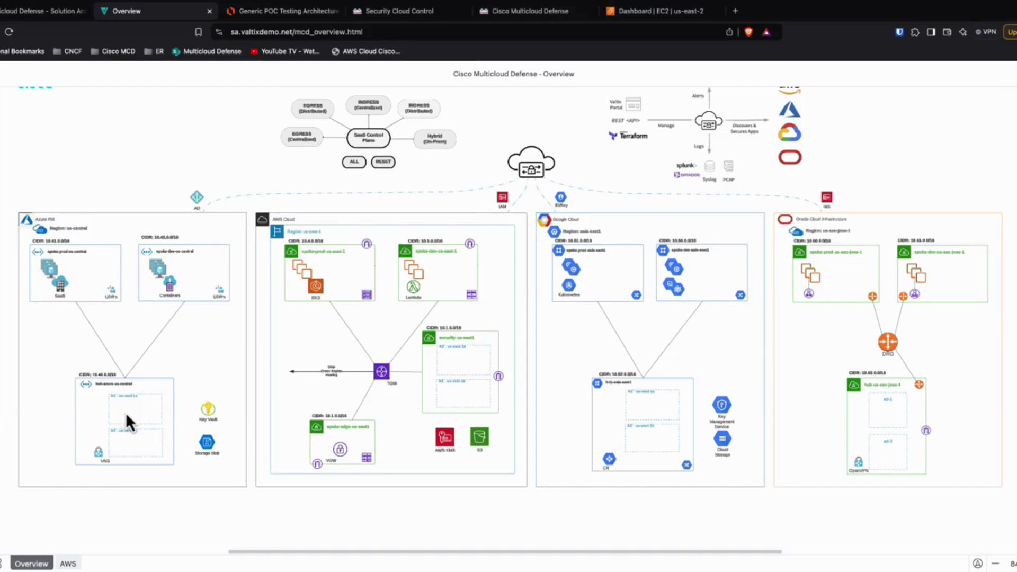1017x572 pixels.
Task: Select the OpenVPN icon in Oracle hub
Action: click(x=858, y=462)
